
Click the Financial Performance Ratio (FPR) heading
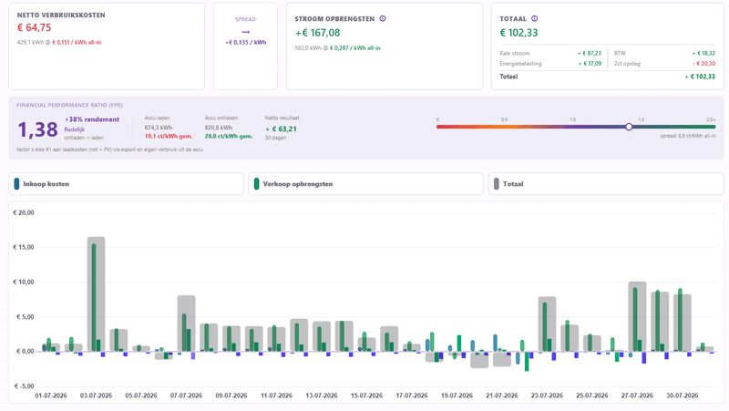pos(70,105)
